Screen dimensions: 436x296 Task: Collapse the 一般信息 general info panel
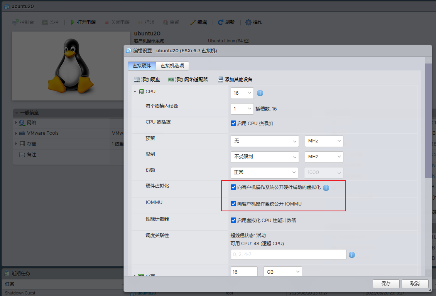pyautogui.click(x=17, y=113)
